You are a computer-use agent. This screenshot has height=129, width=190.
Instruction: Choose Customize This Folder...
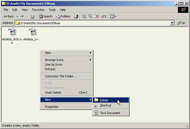(x=66, y=76)
